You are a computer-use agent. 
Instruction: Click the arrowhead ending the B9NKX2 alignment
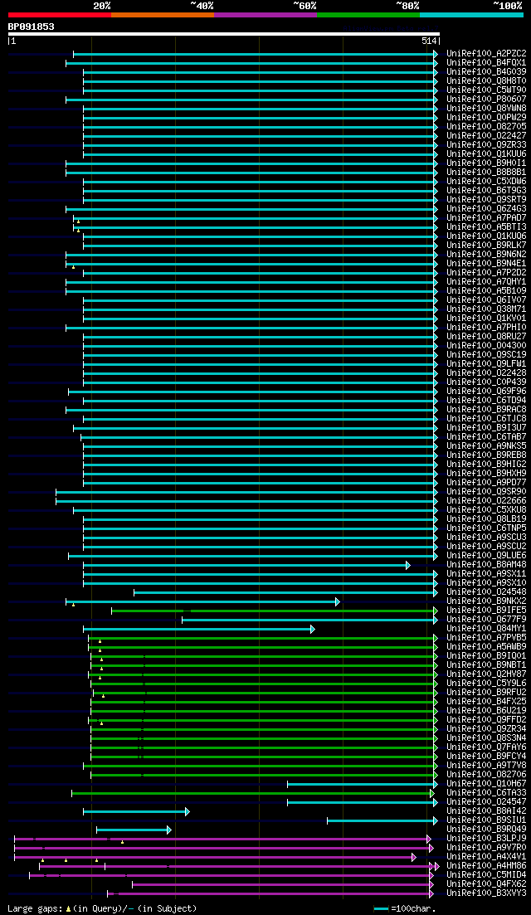[x=338, y=601]
